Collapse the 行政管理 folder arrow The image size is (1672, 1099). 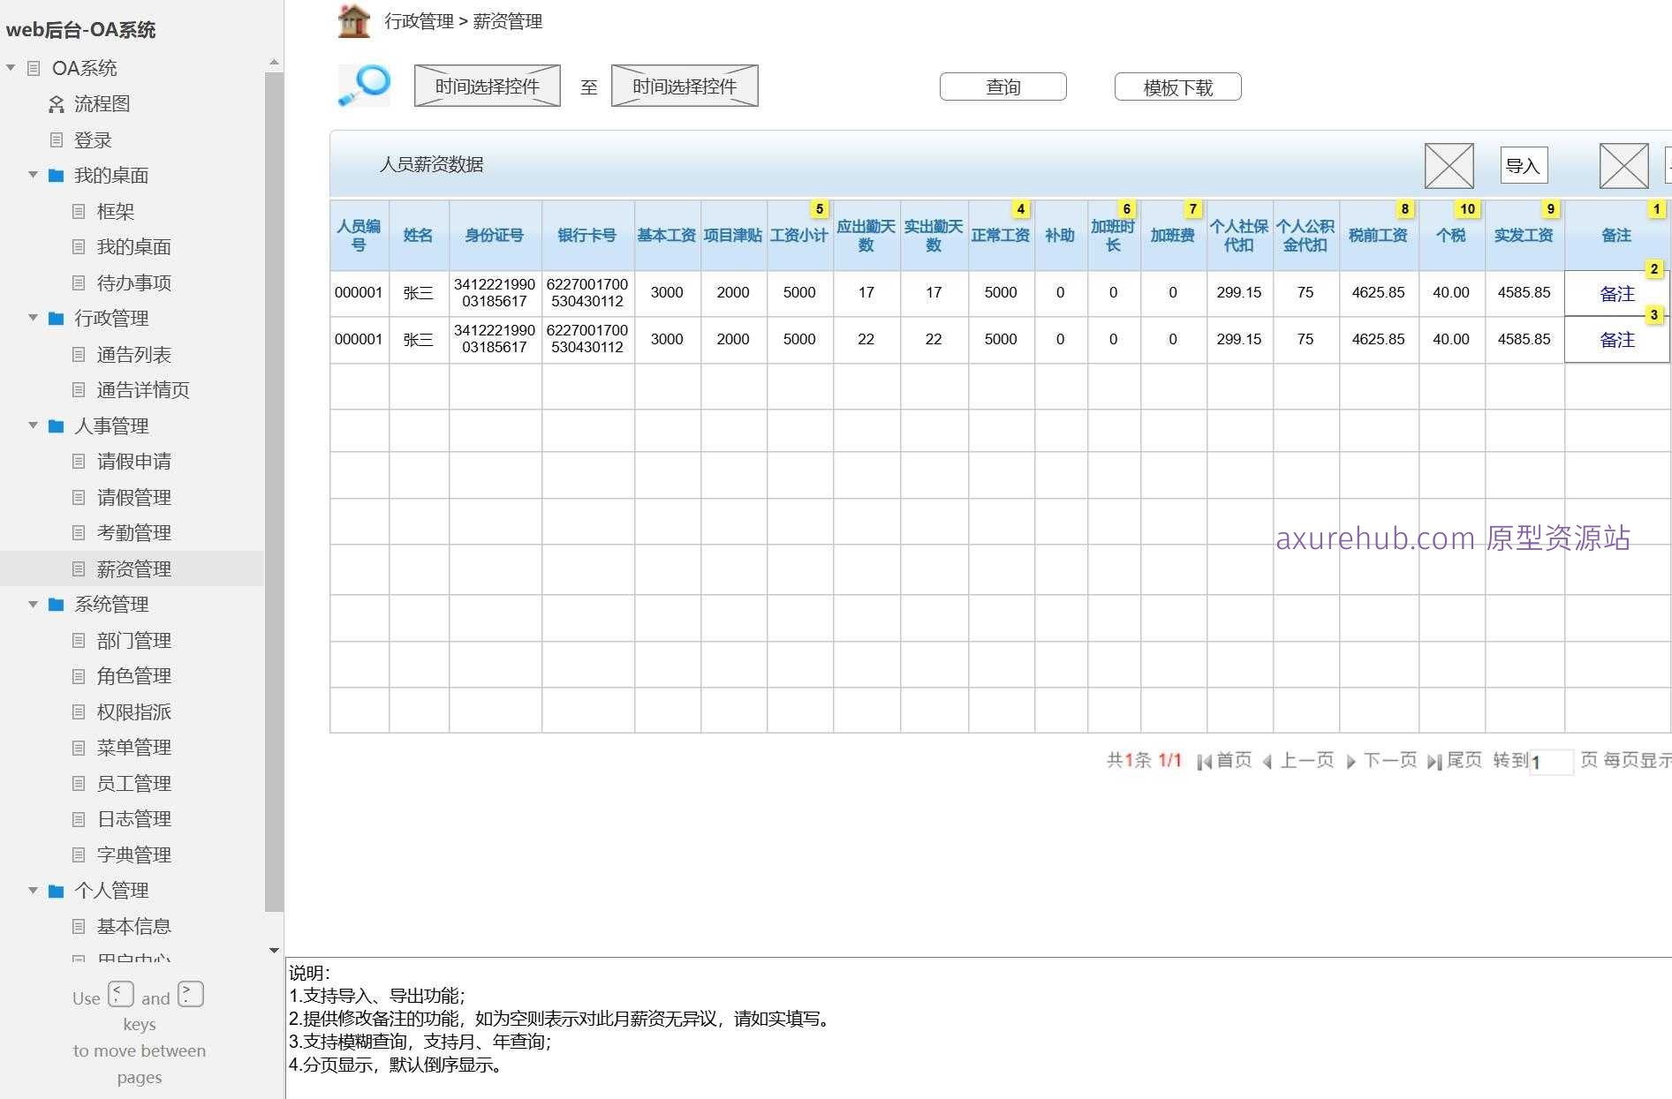point(33,318)
